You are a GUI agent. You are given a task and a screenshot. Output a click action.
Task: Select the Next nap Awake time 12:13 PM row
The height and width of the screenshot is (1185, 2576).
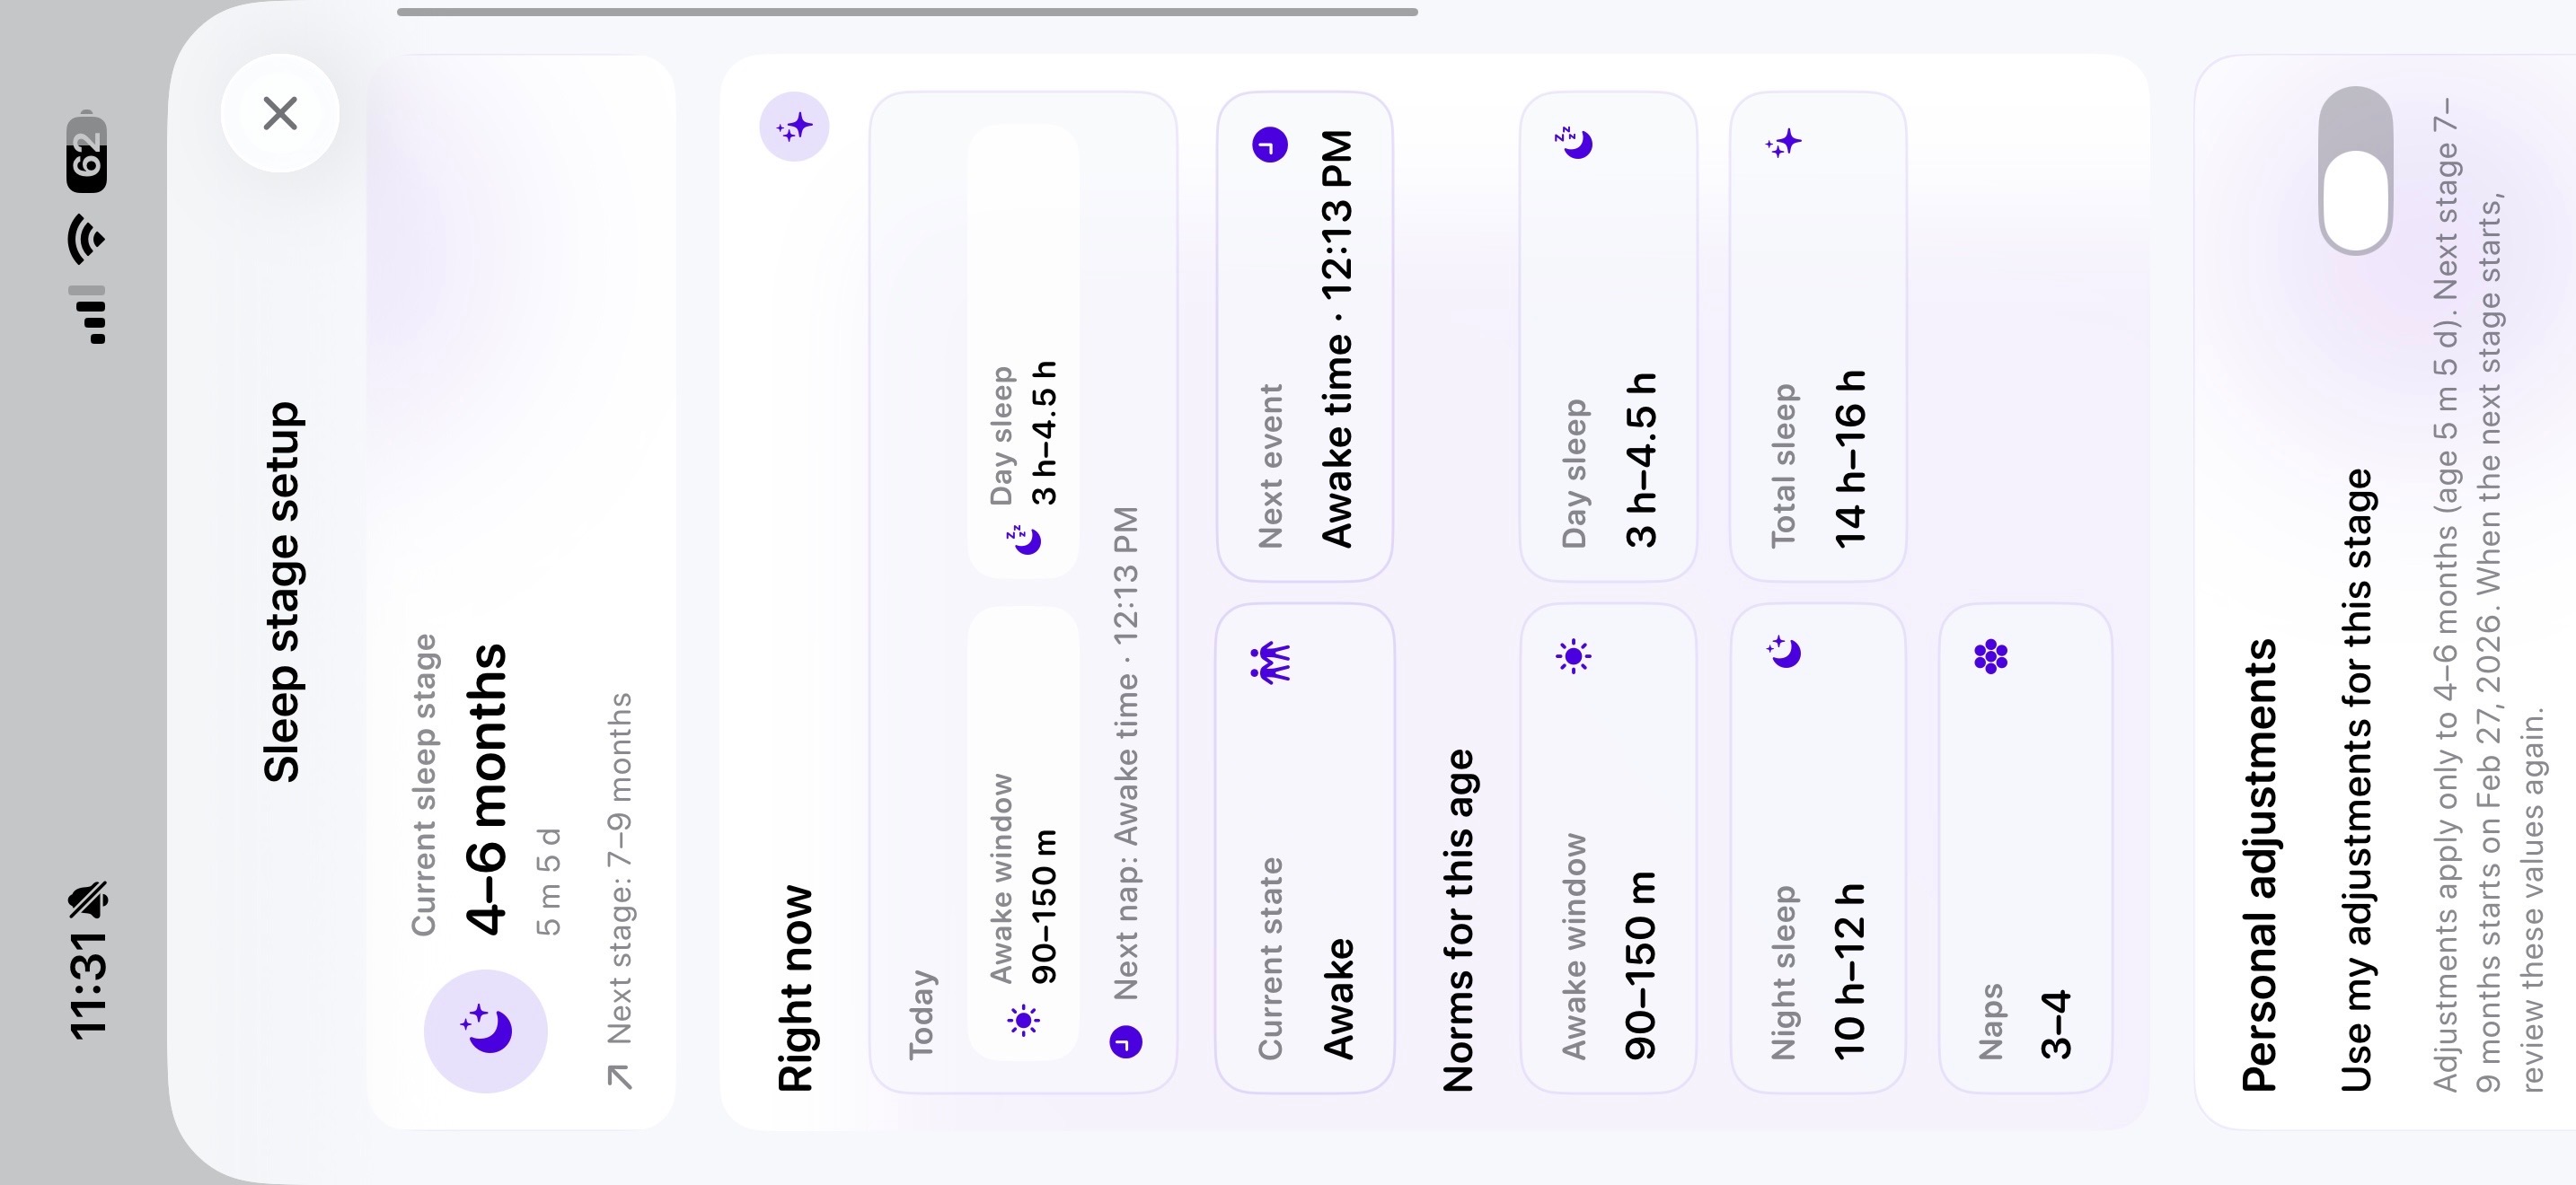coord(1126,769)
